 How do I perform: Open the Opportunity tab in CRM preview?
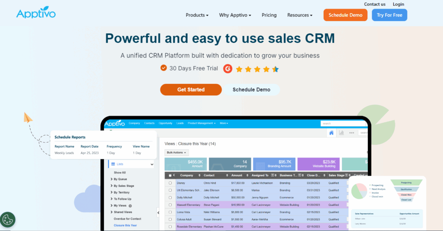(x=165, y=123)
